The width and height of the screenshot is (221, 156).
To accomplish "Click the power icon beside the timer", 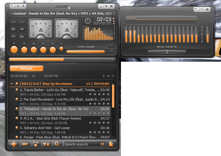I will point(88,21).
